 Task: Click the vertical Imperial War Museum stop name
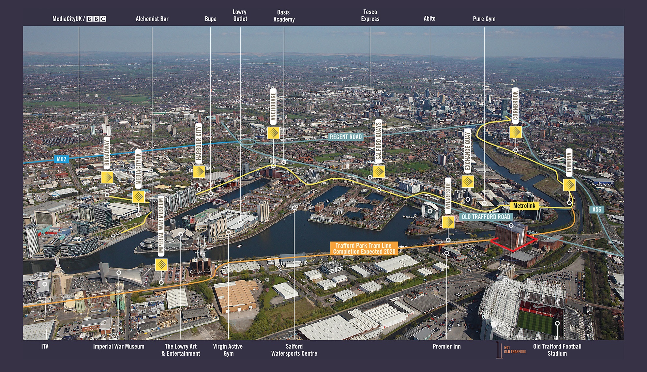point(161,226)
